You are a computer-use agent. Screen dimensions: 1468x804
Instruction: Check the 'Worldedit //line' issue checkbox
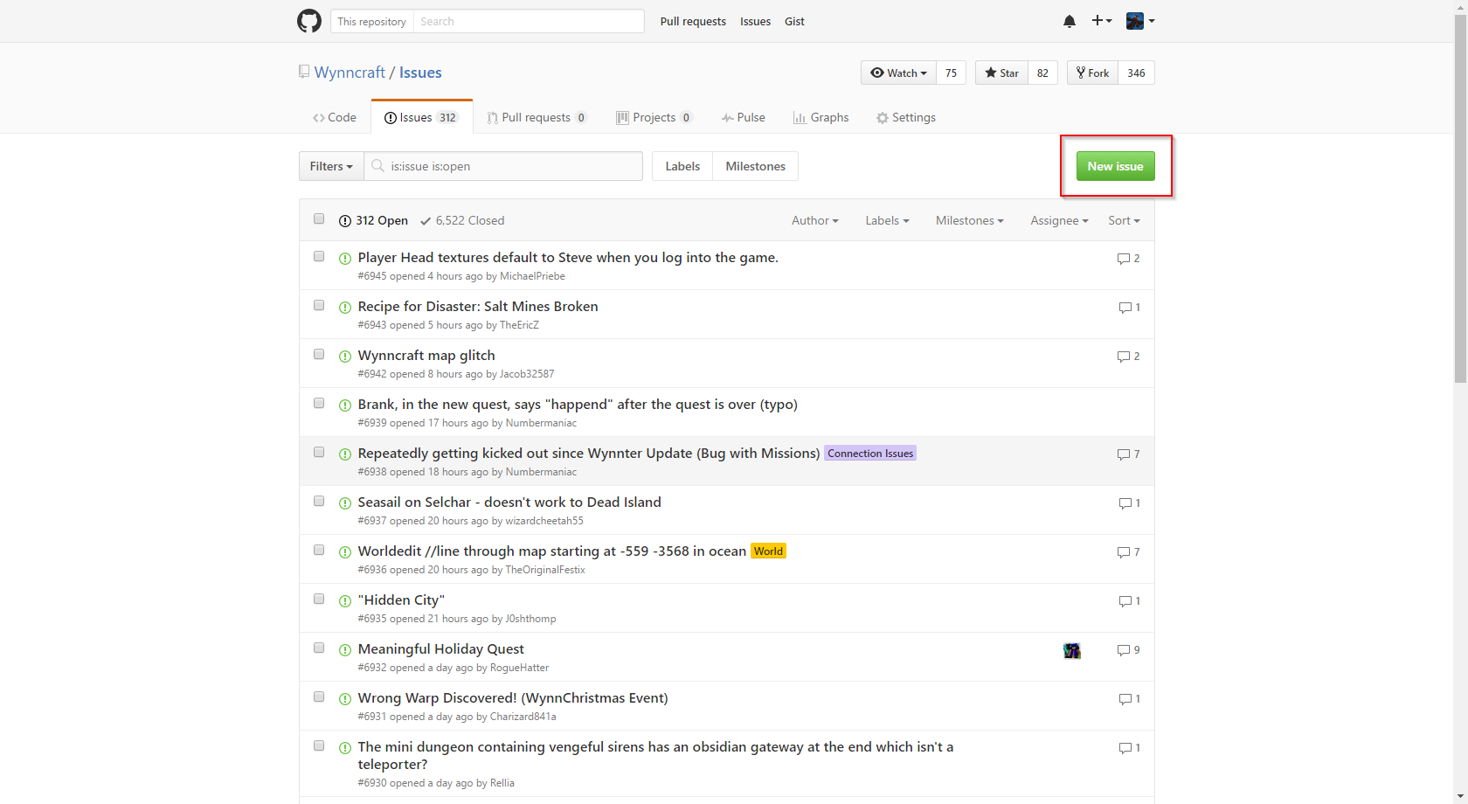tap(319, 551)
